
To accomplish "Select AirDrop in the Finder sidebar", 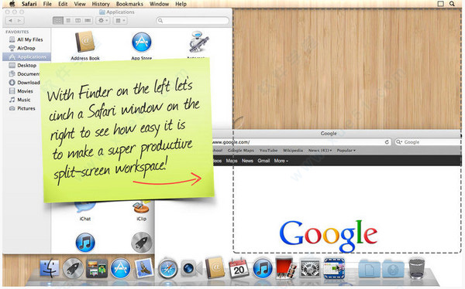I will 26,48.
